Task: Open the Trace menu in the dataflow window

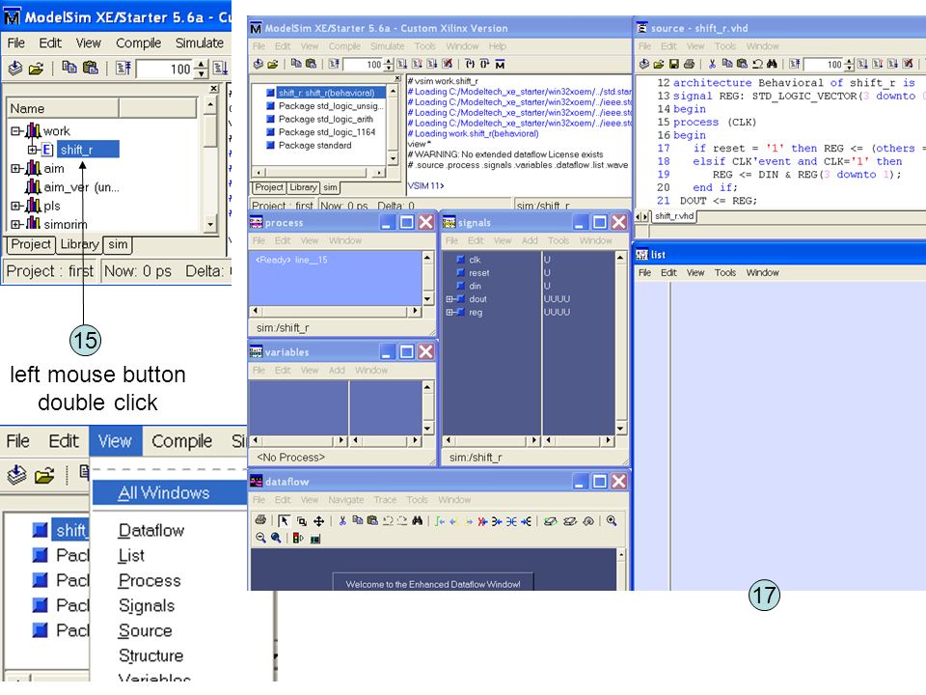Action: click(x=385, y=500)
